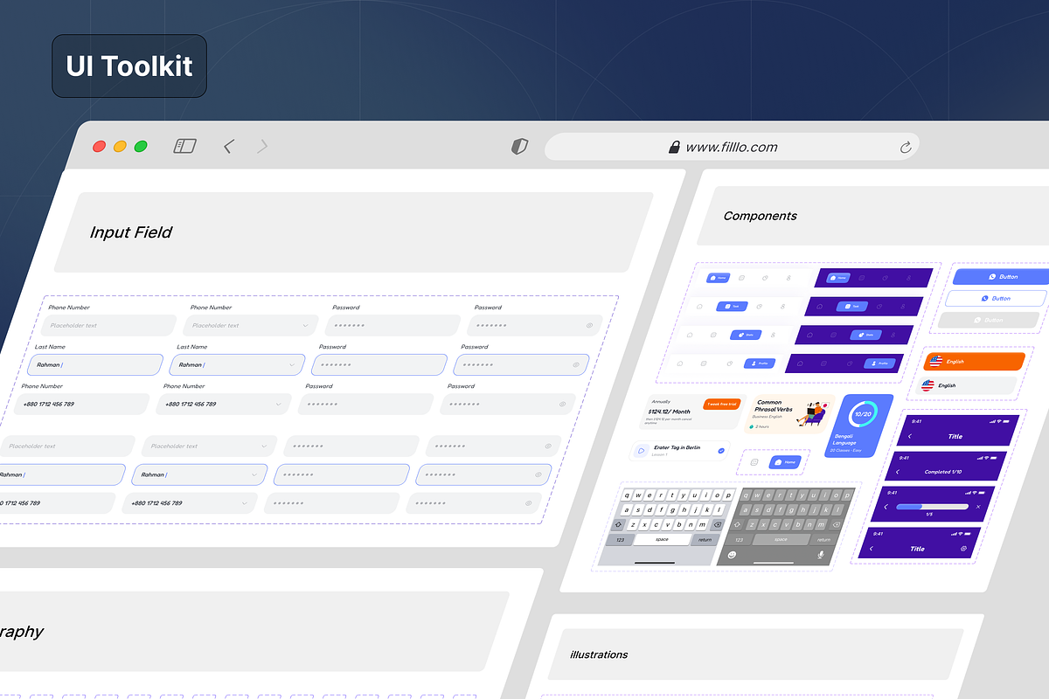This screenshot has height=699, width=1049.
Task: Tap the microphone icon on the dark keyboard
Action: 821,554
